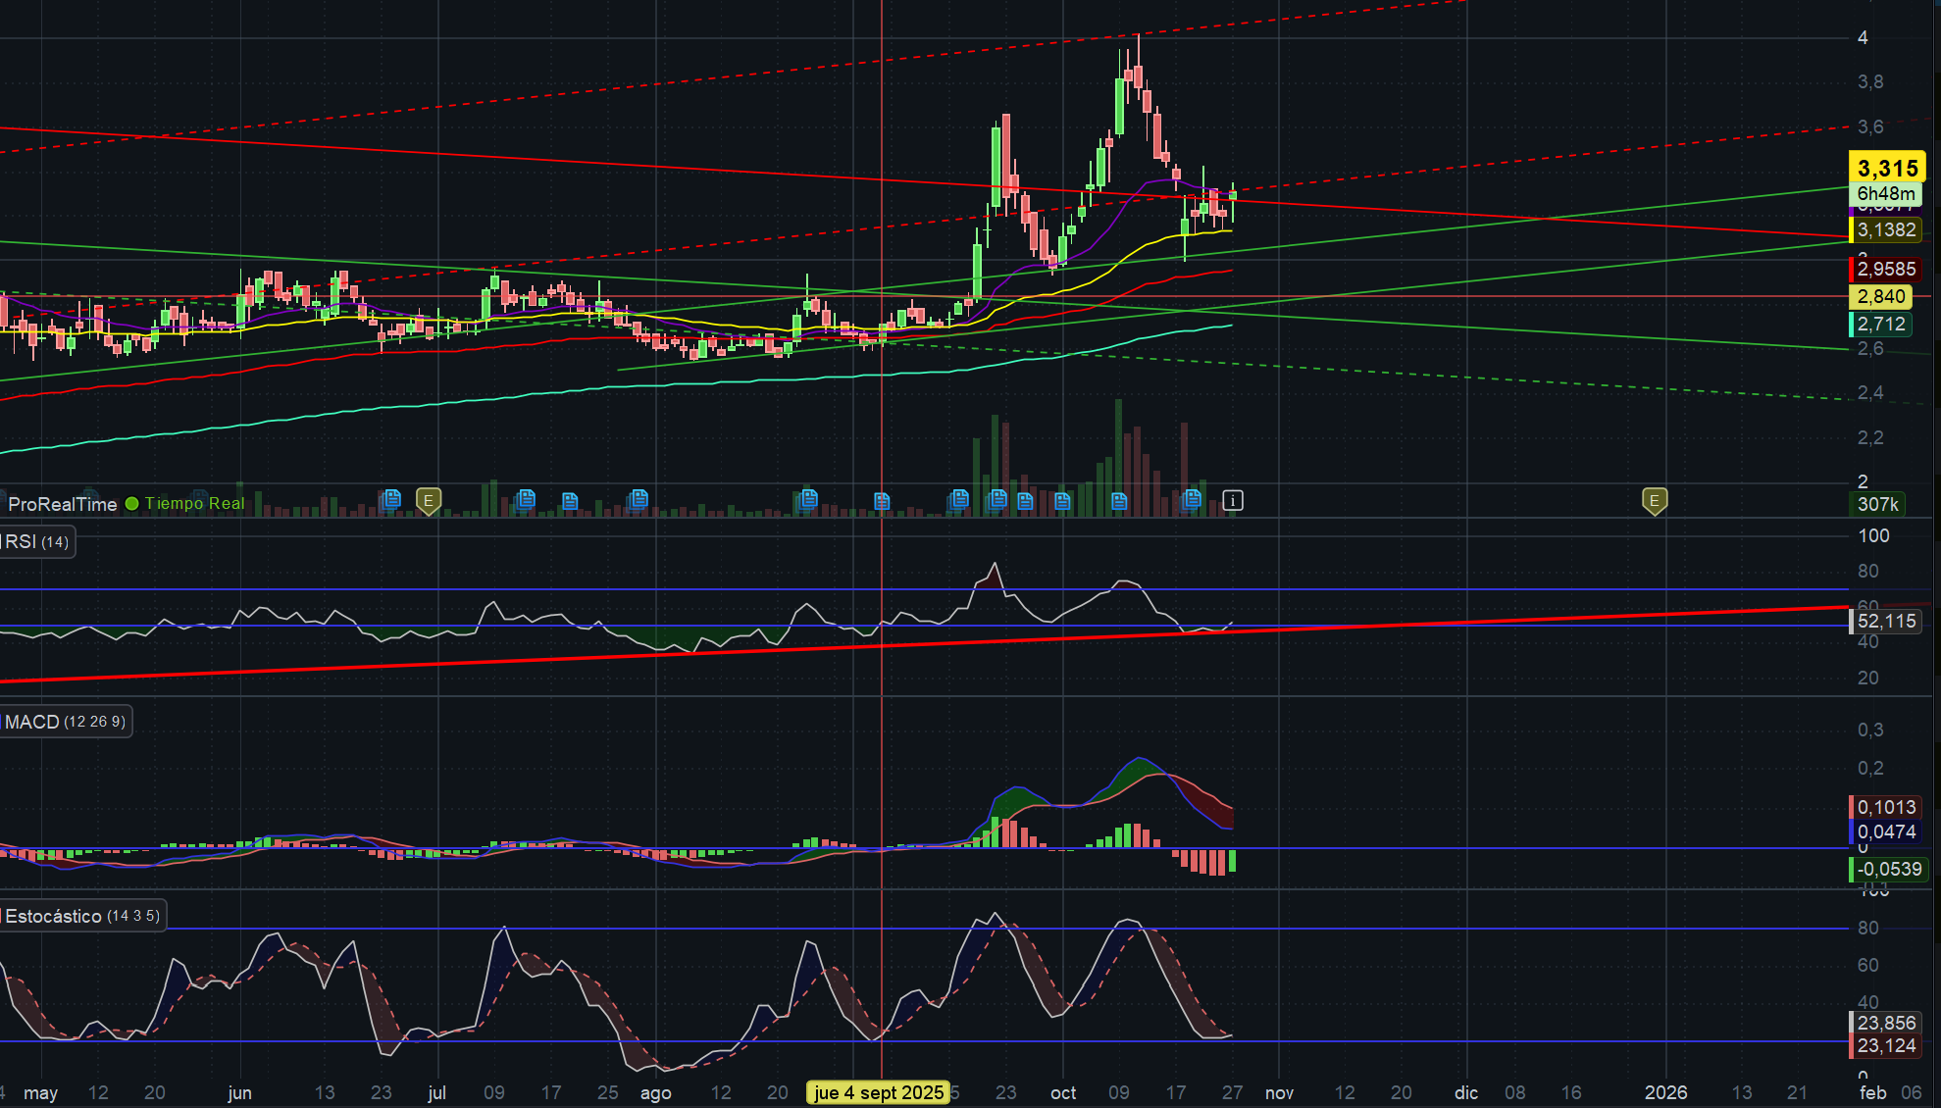
Task: Open the news icon at 09 oct
Action: point(1119,501)
